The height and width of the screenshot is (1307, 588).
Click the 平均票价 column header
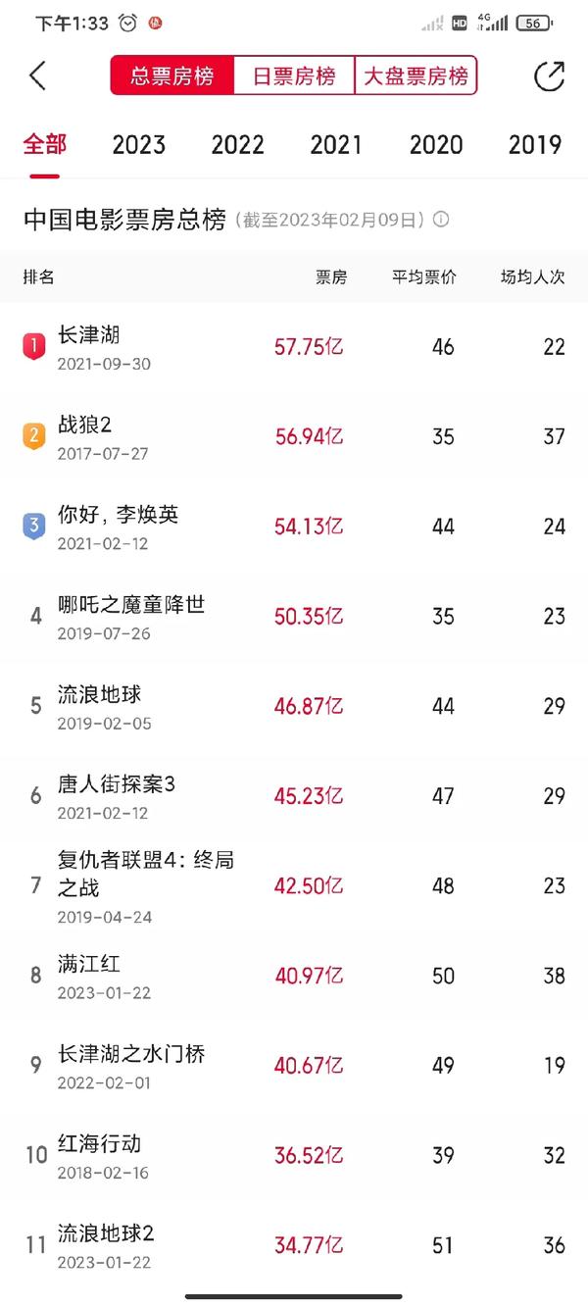[423, 277]
